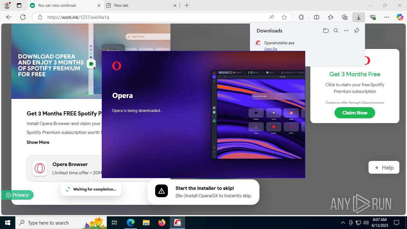Image resolution: width=407 pixels, height=229 pixels.
Task: Open the Favorites list icon
Action: pyautogui.click(x=331, y=17)
